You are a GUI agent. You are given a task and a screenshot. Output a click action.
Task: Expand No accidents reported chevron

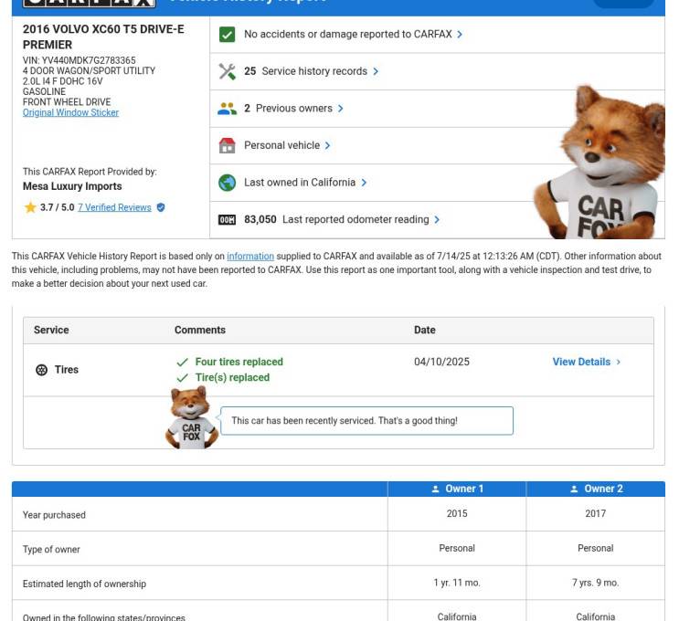[x=460, y=34]
